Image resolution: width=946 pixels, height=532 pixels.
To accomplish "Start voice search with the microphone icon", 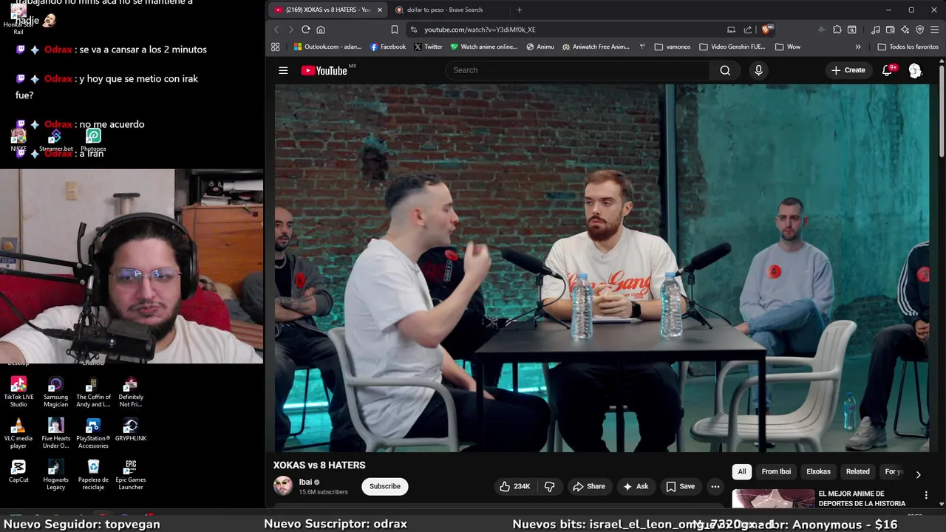I will pos(758,70).
